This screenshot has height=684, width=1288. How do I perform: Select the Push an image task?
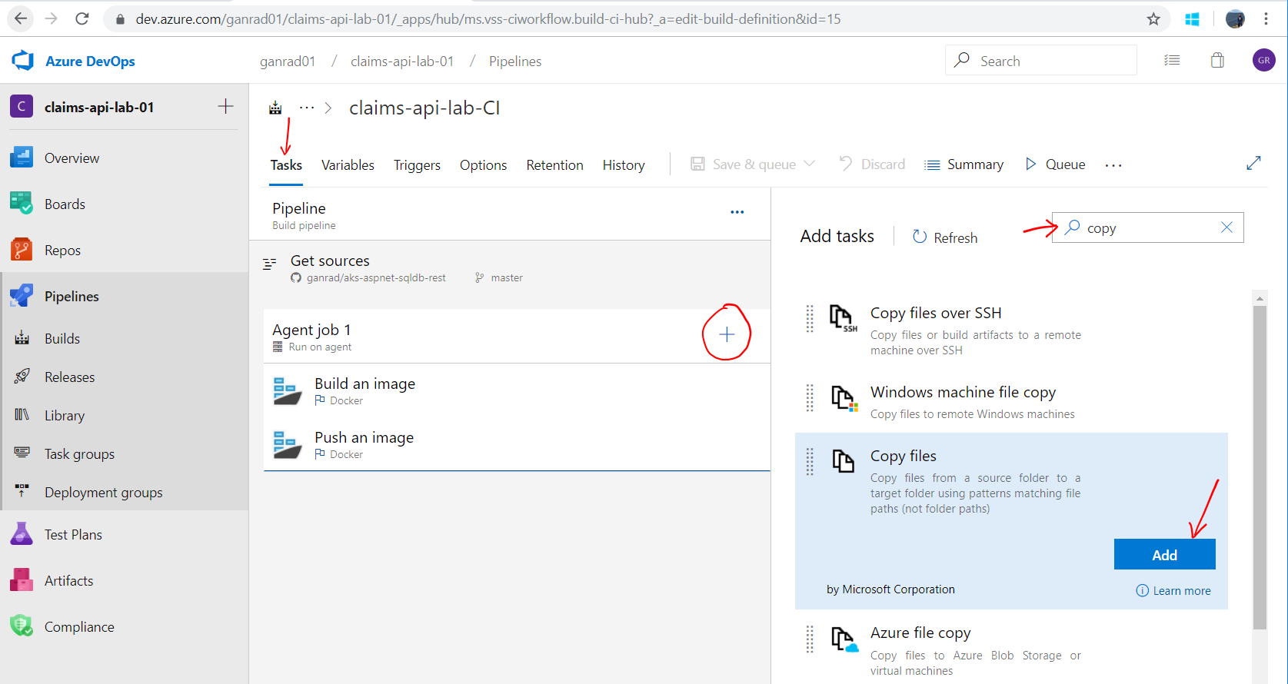(x=517, y=444)
